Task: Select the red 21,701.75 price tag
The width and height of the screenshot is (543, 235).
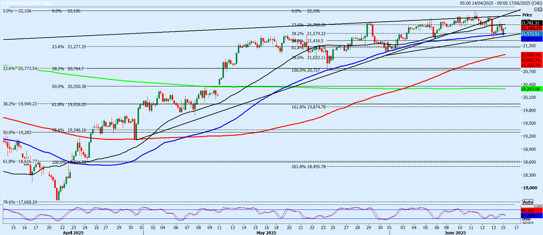Action: coord(531,28)
